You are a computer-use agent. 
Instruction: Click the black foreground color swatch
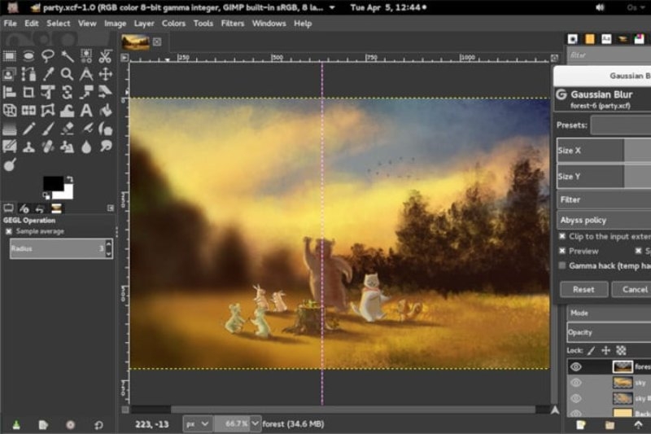pyautogui.click(x=53, y=183)
